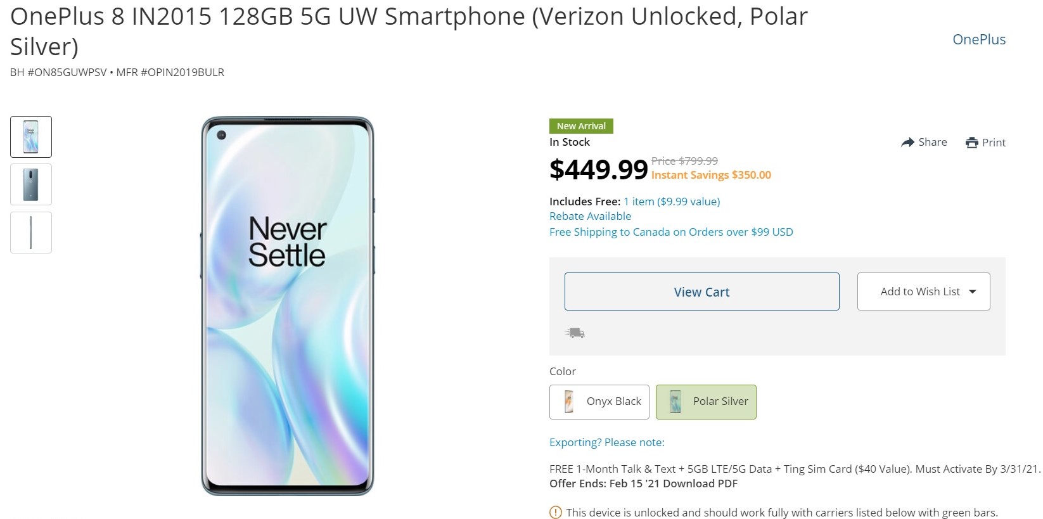Click the Onyx Black phone swatch image

point(569,402)
